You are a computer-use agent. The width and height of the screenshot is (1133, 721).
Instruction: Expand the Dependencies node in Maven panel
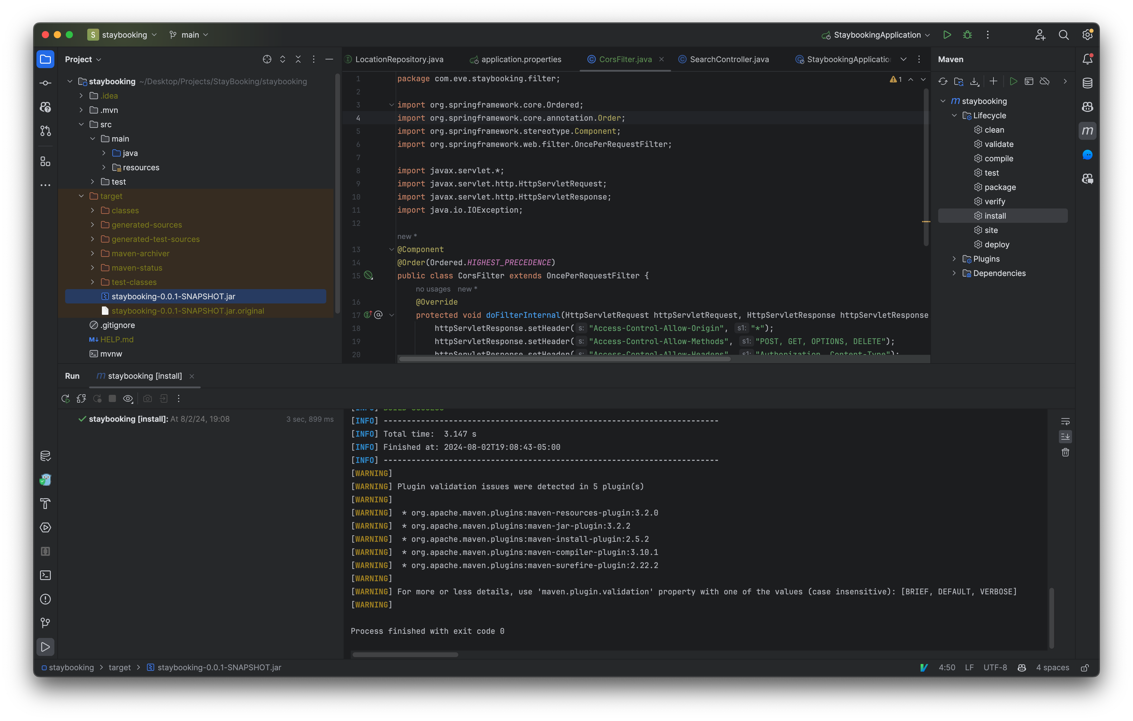click(954, 273)
